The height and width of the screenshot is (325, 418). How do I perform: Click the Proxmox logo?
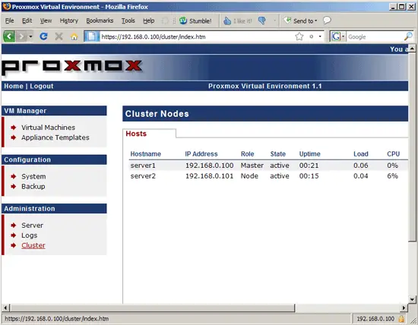click(x=71, y=67)
